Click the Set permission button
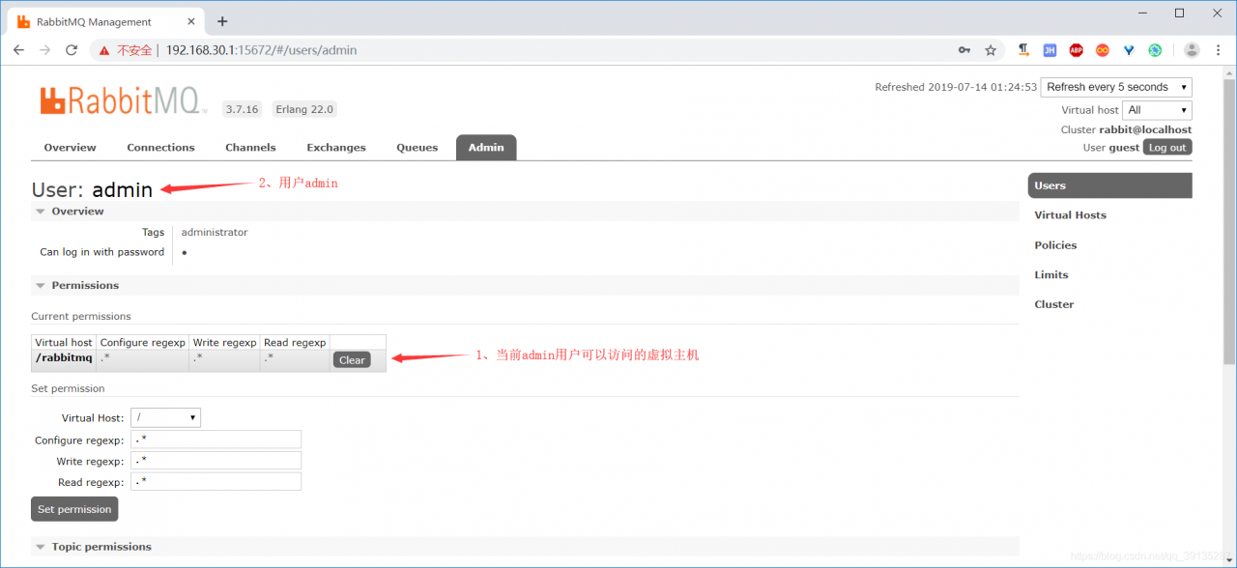 (74, 509)
